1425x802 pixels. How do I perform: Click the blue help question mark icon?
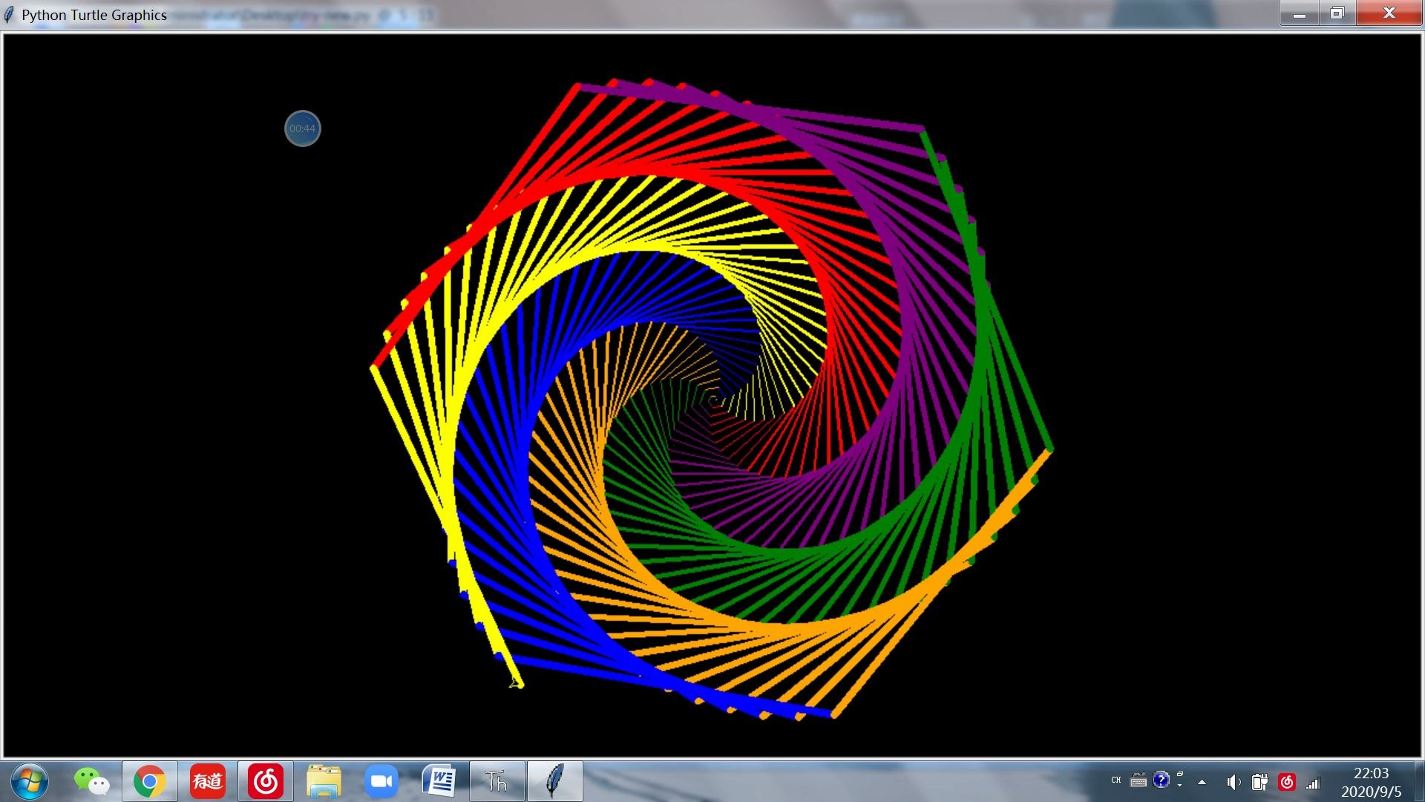1161,780
